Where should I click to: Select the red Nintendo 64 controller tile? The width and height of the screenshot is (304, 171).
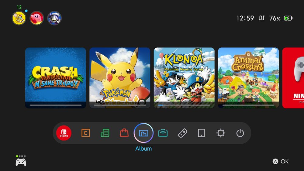[x=293, y=78]
